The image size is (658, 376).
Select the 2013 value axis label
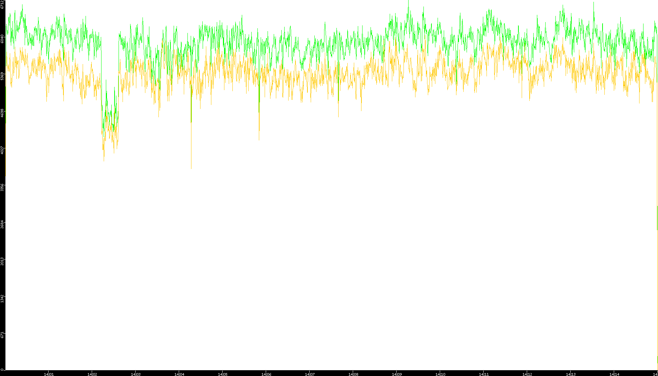coord(3,261)
